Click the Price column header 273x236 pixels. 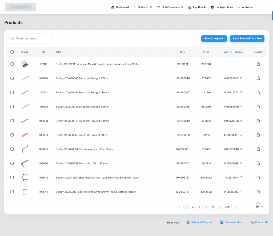(x=206, y=52)
